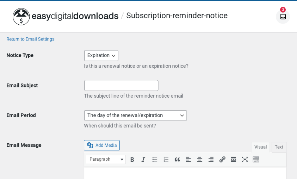Insert or edit a link

pos(222,160)
